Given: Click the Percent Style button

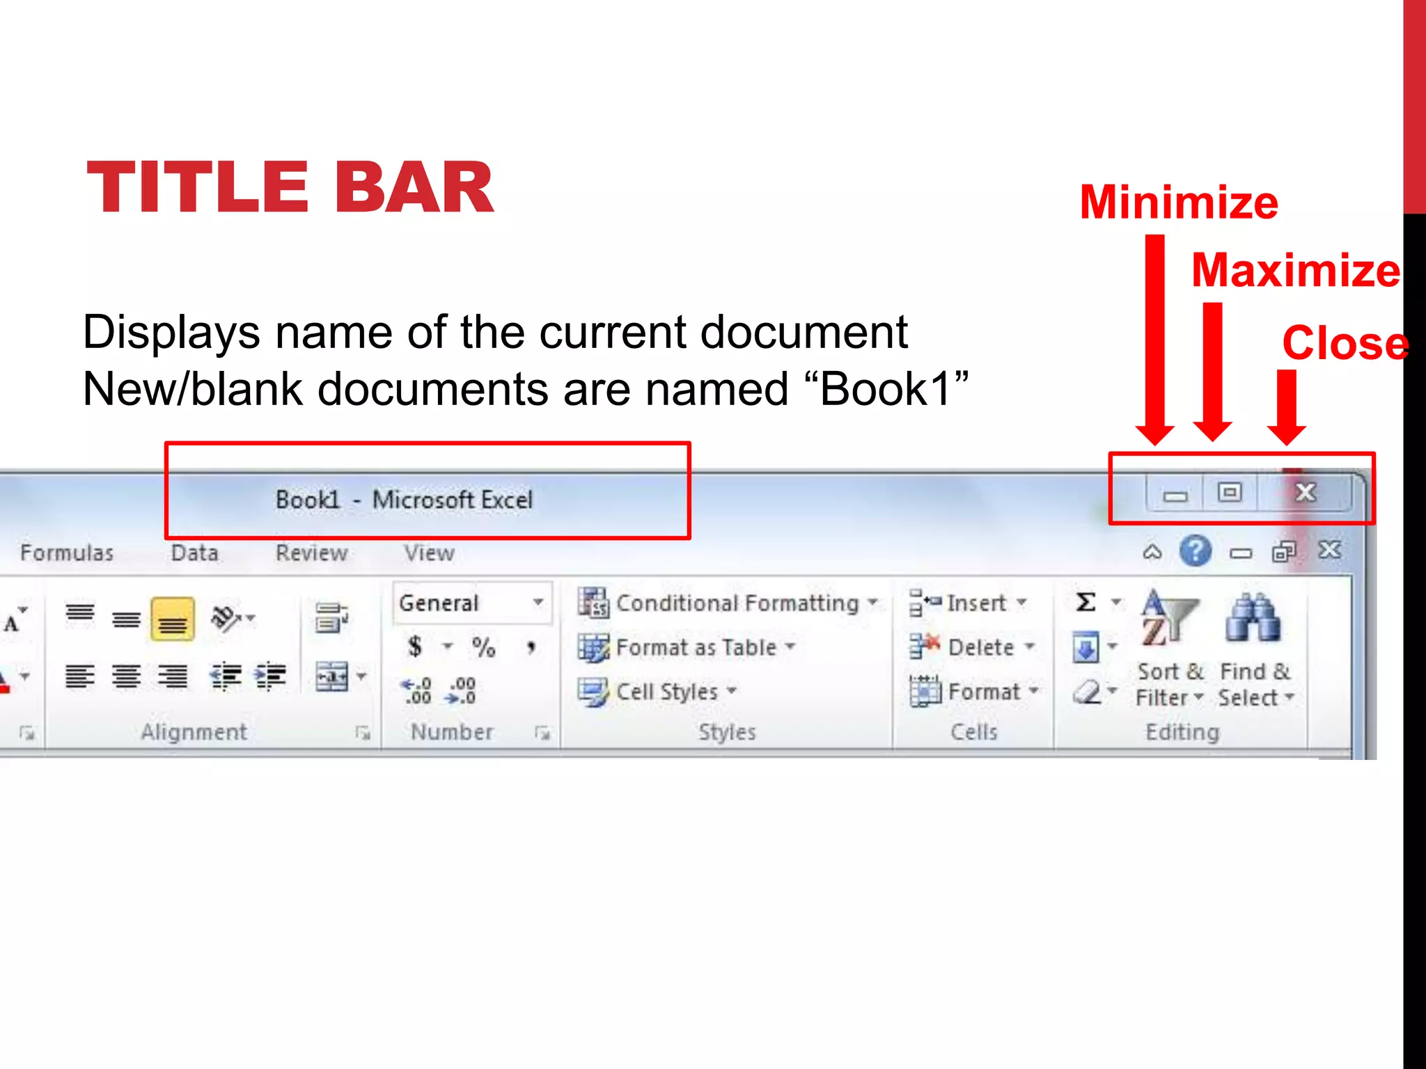Looking at the screenshot, I should pyautogui.click(x=483, y=647).
